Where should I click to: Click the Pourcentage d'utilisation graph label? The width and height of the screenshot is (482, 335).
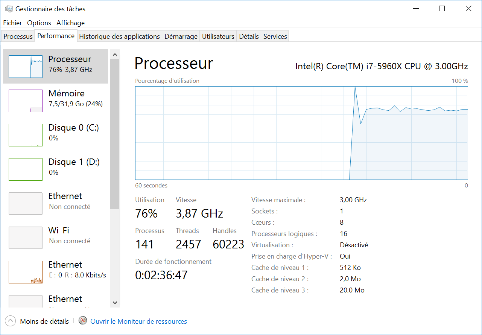coord(167,81)
